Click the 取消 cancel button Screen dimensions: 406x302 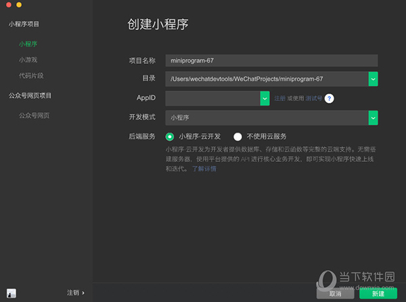[336, 293]
